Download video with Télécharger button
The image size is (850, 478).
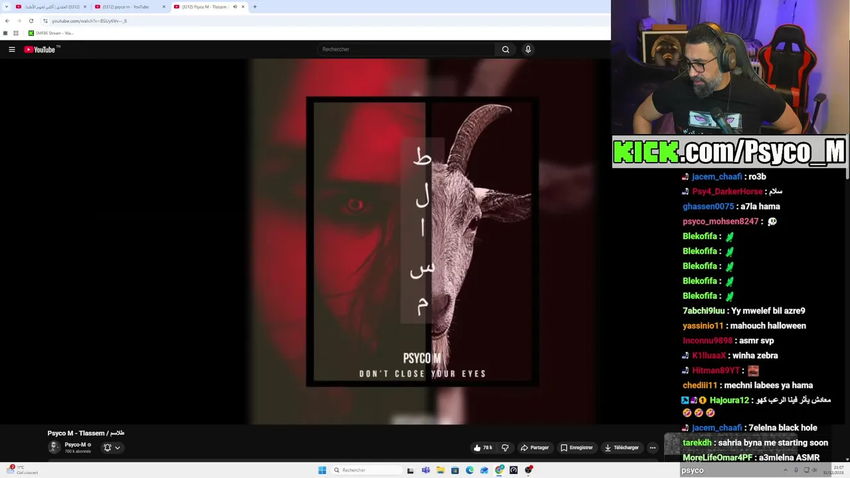(622, 447)
